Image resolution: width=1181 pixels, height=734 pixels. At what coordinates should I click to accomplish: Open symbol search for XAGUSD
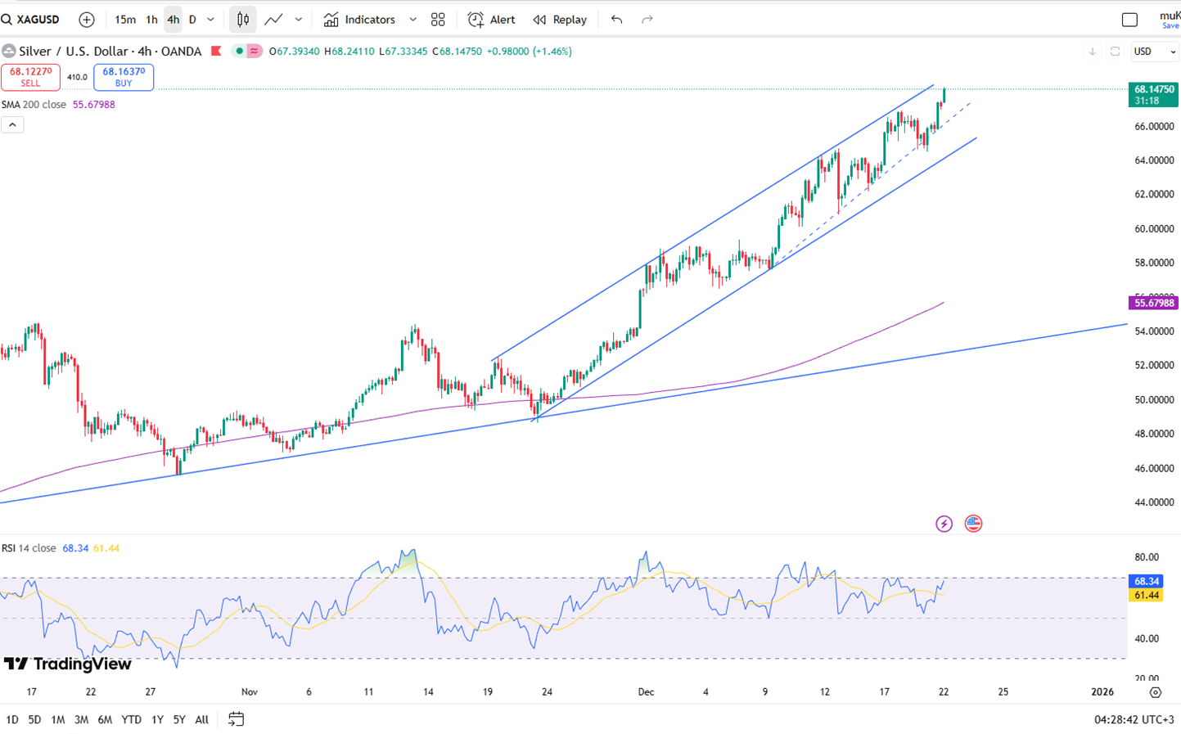point(33,20)
